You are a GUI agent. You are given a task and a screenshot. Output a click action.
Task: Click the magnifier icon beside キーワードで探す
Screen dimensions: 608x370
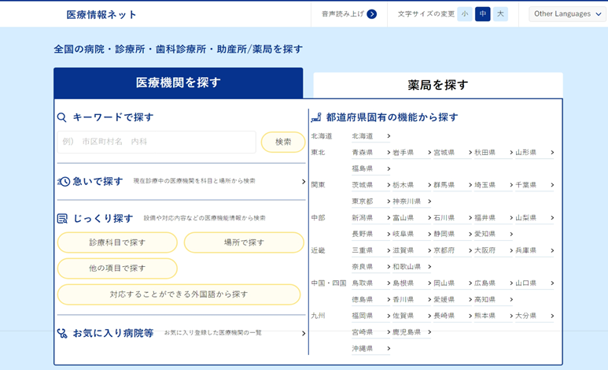coord(62,117)
